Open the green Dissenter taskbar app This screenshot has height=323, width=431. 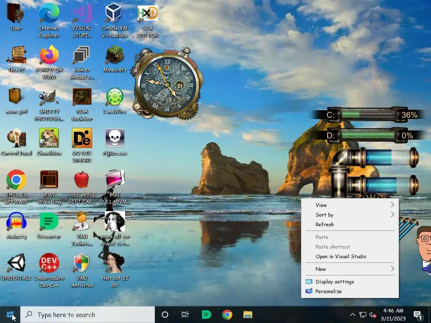pos(206,315)
